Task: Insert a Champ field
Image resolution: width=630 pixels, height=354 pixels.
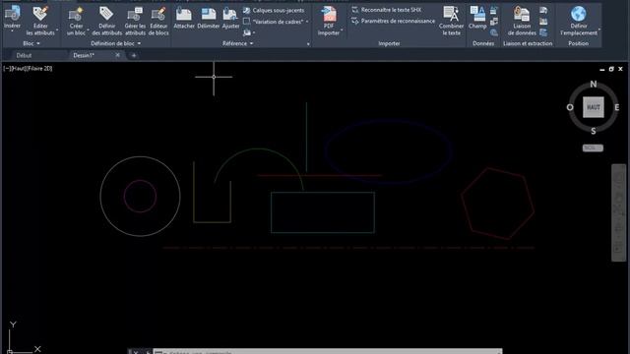Action: (477, 18)
